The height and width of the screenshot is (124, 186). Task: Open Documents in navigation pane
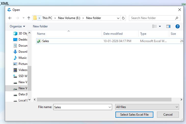click(20, 46)
